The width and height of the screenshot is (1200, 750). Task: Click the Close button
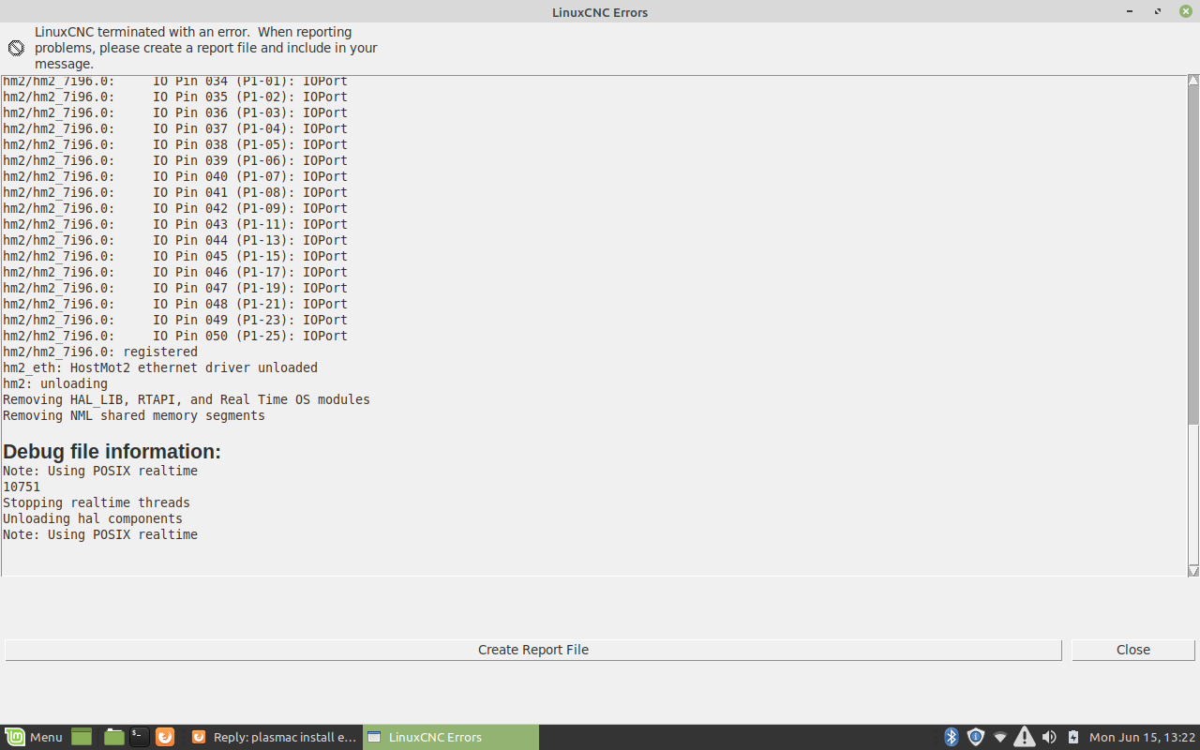[1133, 650]
